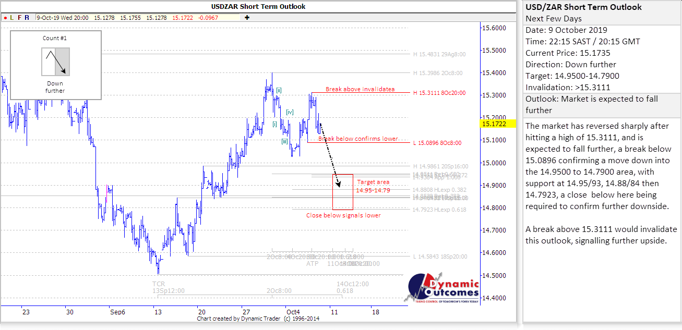This screenshot has height=330, width=682.
Task: Click the 14.8808 HLexp 0.382 label
Action: pyautogui.click(x=438, y=190)
